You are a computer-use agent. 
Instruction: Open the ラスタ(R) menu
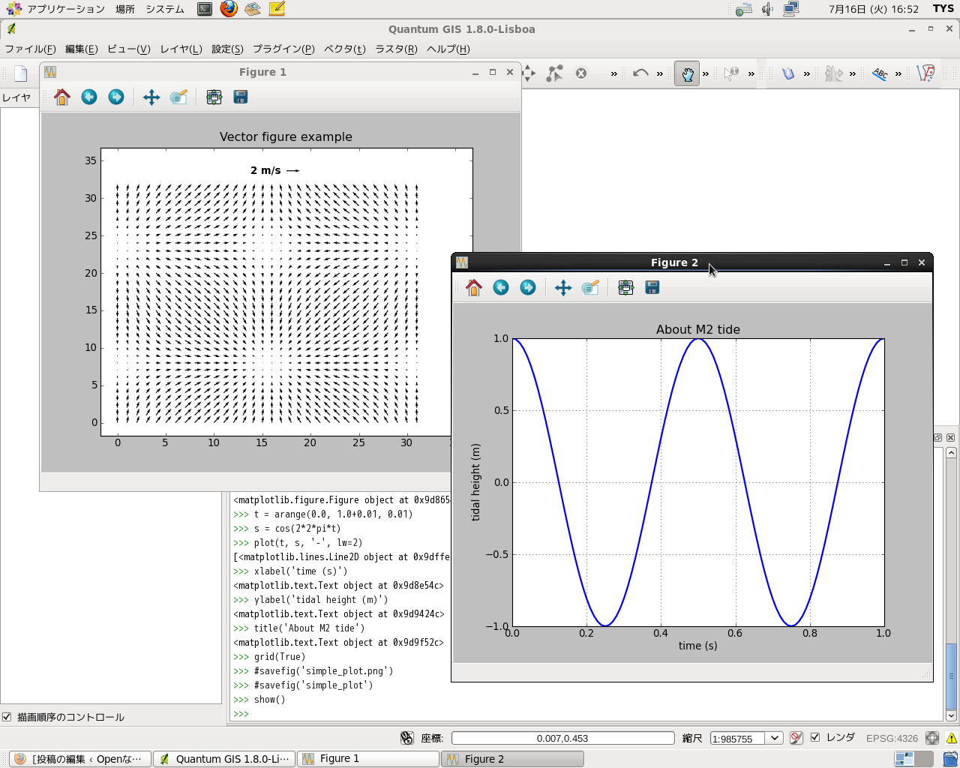point(396,49)
